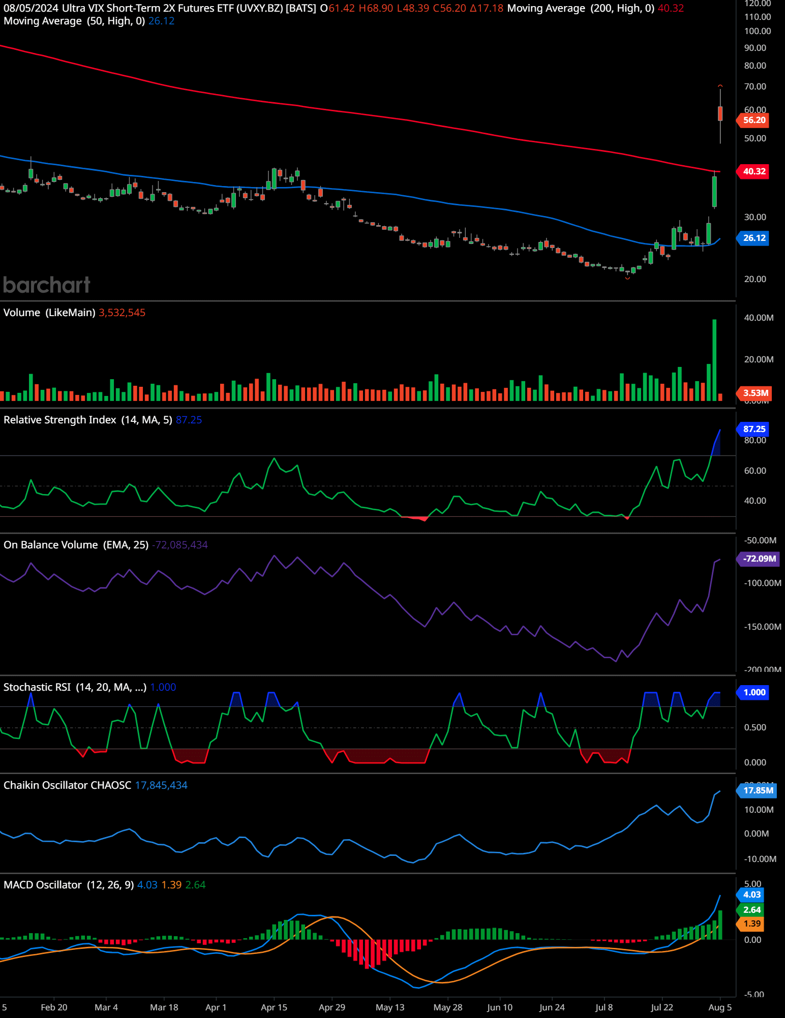Click the Apr 15 date on time axis

click(x=274, y=1007)
